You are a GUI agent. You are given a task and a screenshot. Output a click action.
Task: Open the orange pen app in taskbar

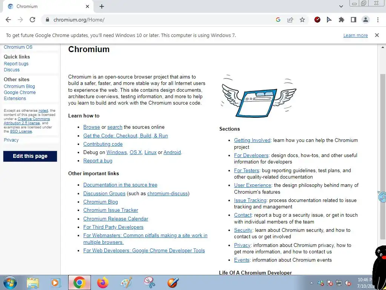[x=173, y=282]
